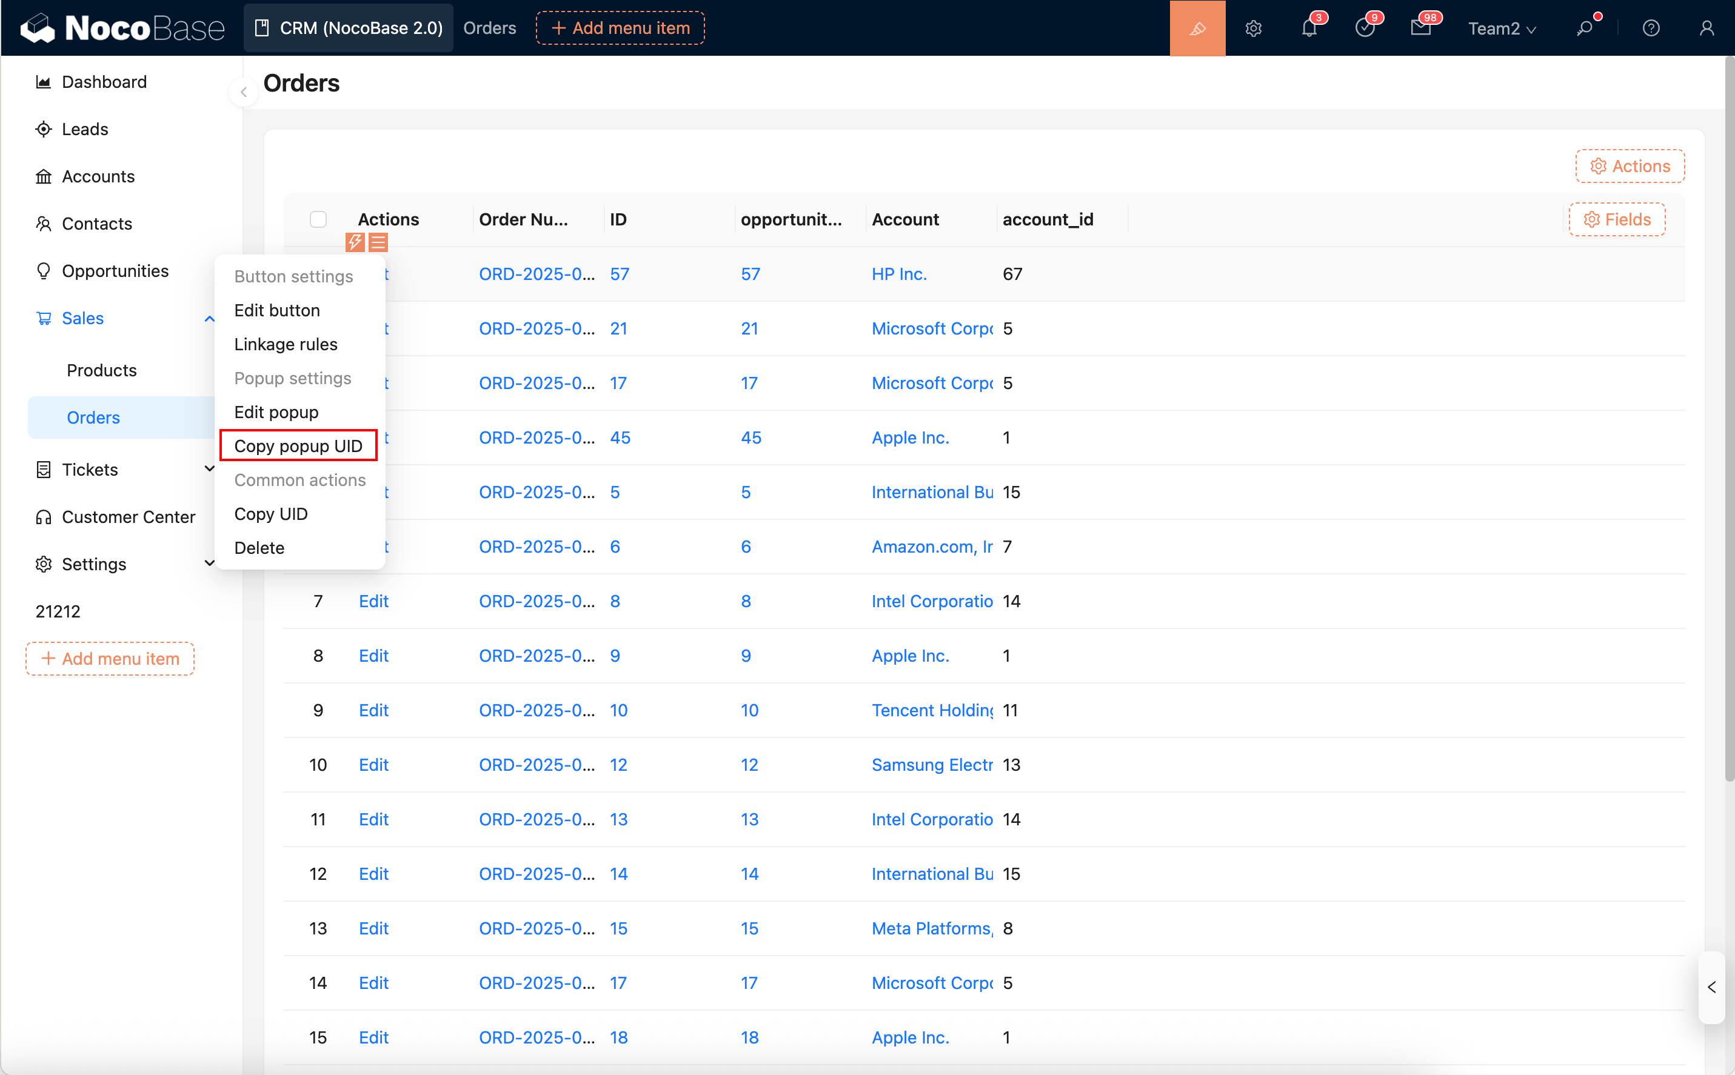Click the orange settings menu icon
1735x1075 pixels.
[x=378, y=242]
